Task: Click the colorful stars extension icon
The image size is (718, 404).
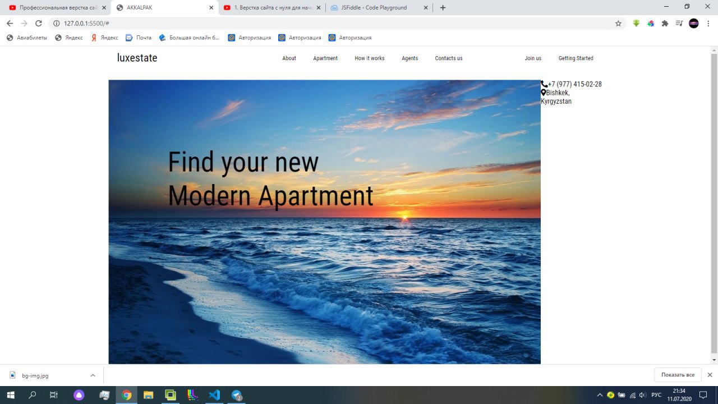Action: [x=651, y=24]
